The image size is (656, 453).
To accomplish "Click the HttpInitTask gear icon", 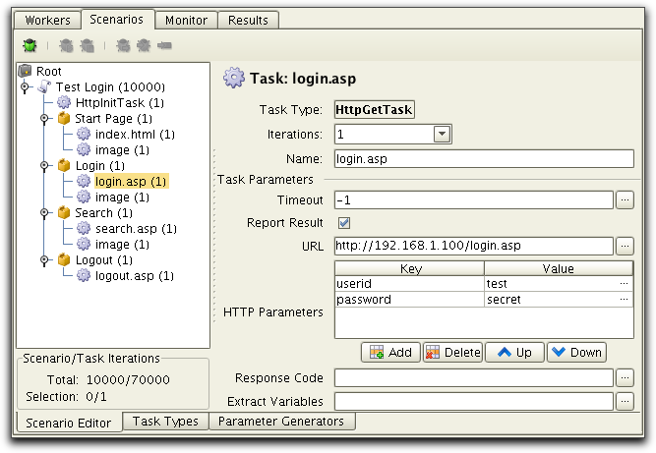I will click(64, 102).
